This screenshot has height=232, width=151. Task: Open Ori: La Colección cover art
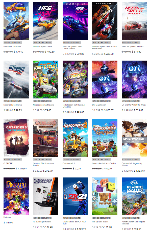pos(105,80)
